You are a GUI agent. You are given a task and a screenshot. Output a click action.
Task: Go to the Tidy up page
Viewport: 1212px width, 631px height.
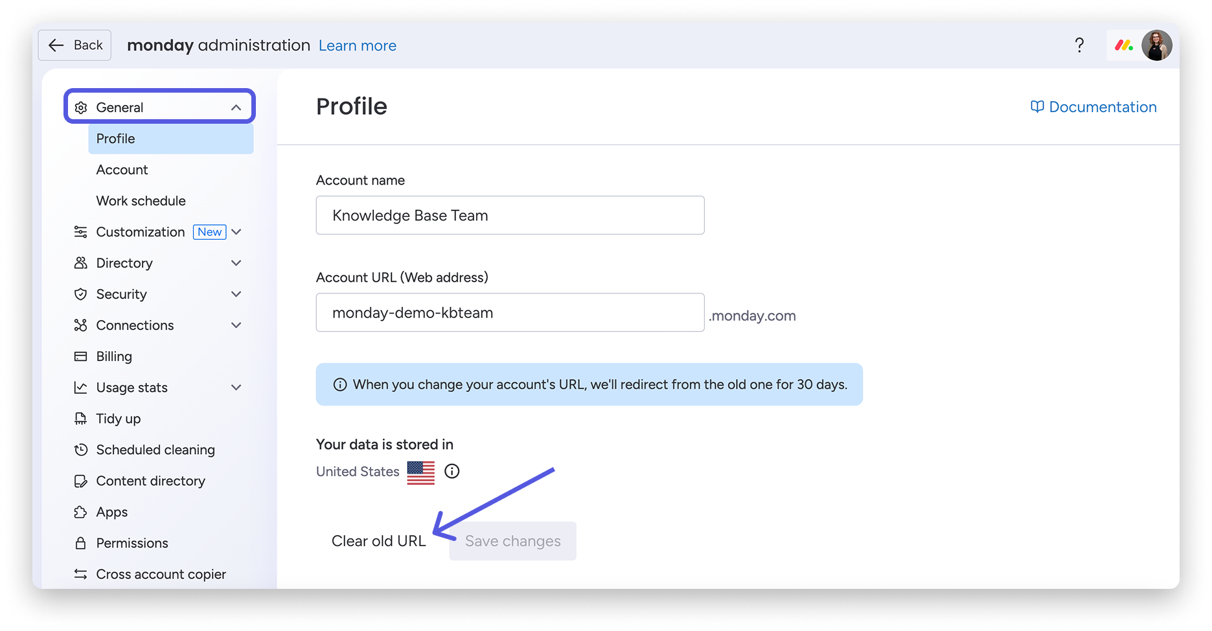[119, 419]
